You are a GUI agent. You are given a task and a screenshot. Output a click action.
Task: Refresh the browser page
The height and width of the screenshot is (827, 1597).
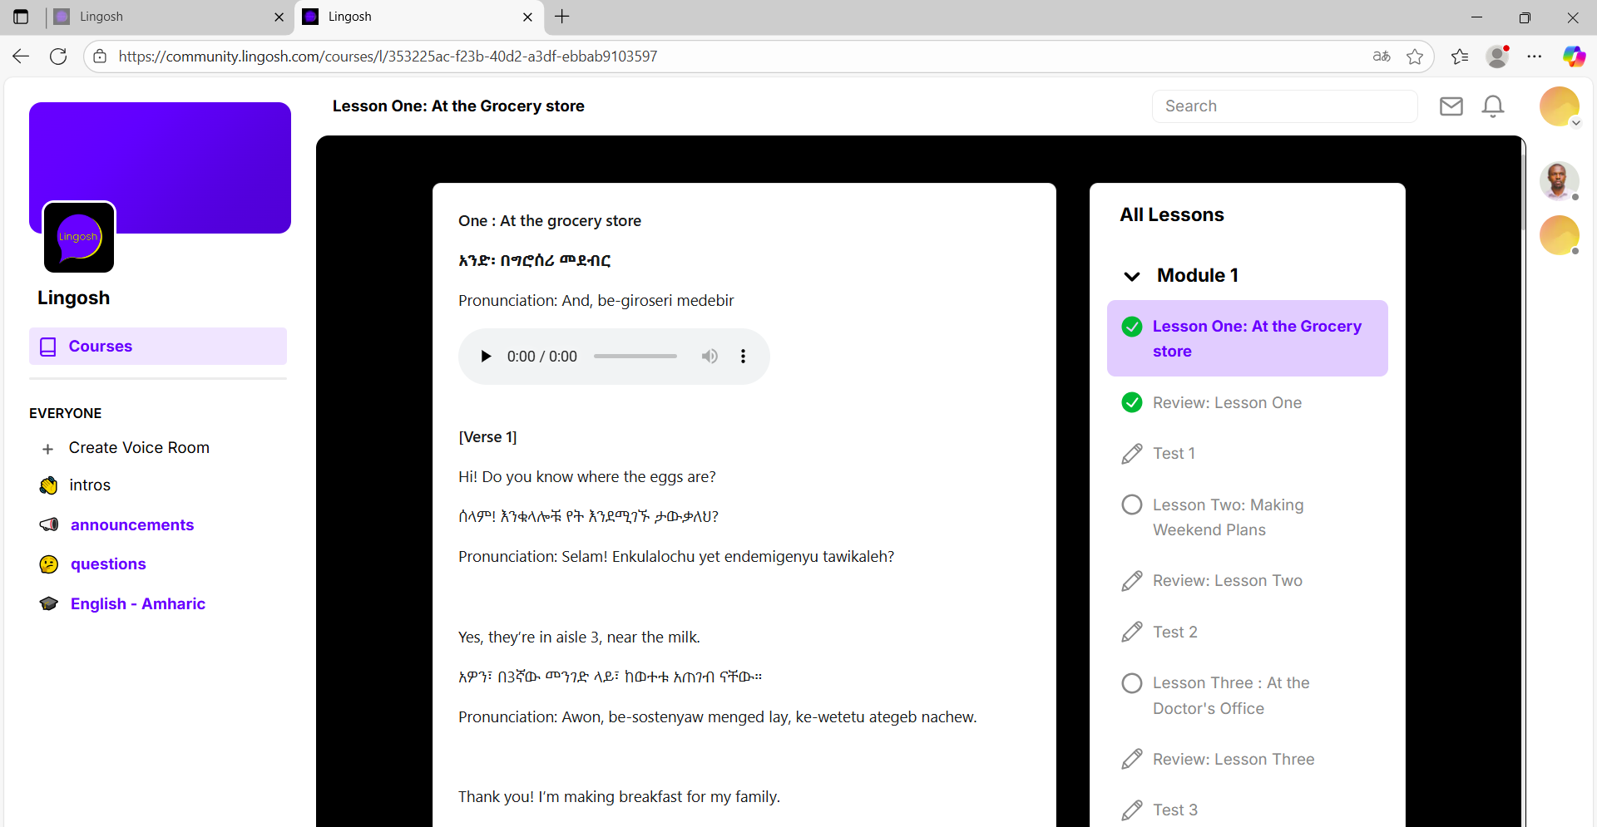[58, 57]
